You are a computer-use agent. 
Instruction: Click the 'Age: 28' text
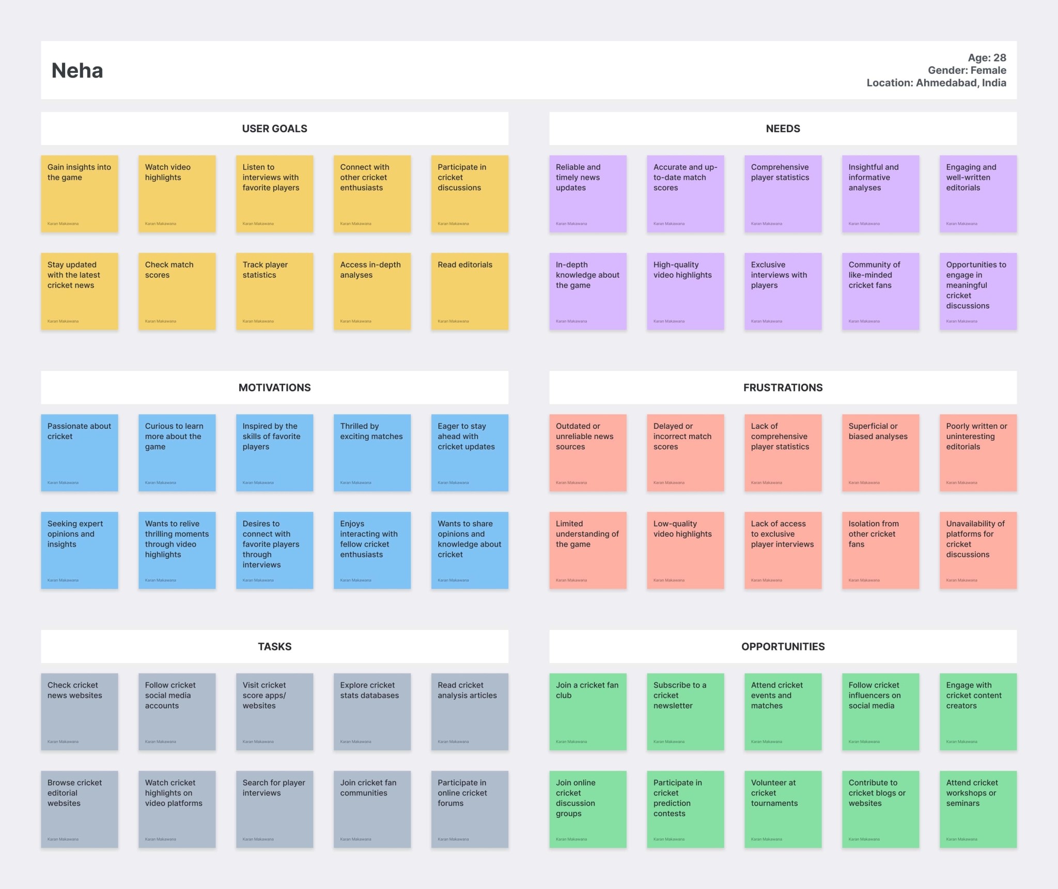tap(987, 58)
